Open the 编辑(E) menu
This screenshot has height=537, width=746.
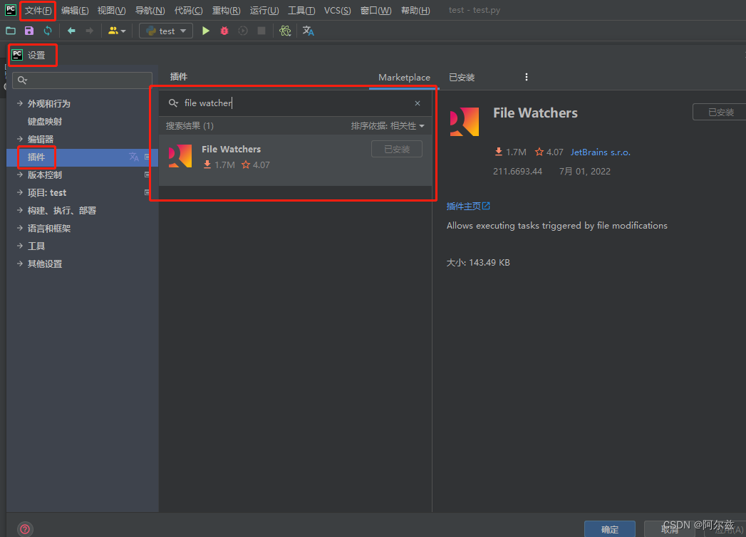coord(75,11)
